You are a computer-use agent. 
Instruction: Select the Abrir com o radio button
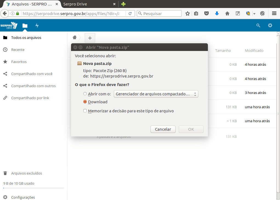coord(85,94)
